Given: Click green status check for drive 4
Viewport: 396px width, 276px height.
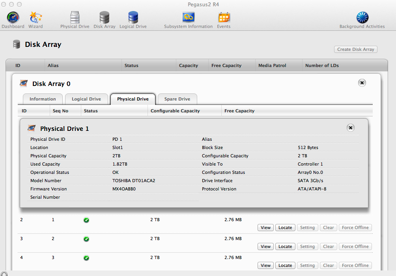Looking at the screenshot, I should 86,258.
